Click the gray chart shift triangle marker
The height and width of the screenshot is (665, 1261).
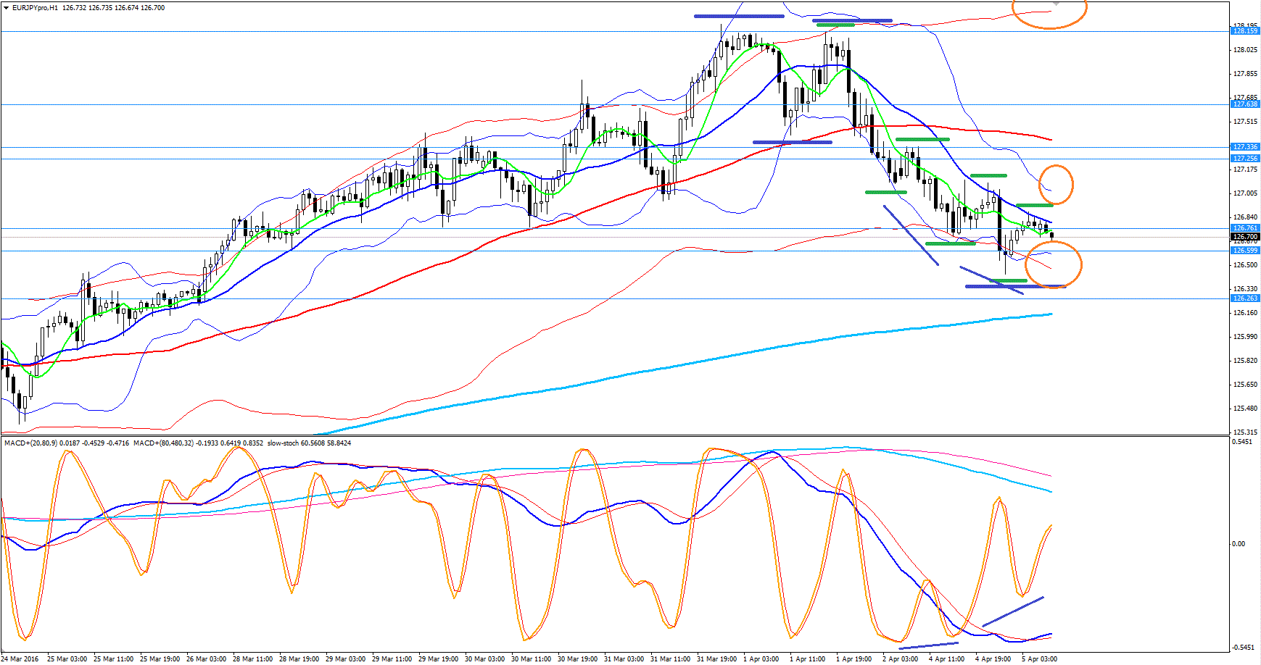point(1057,4)
